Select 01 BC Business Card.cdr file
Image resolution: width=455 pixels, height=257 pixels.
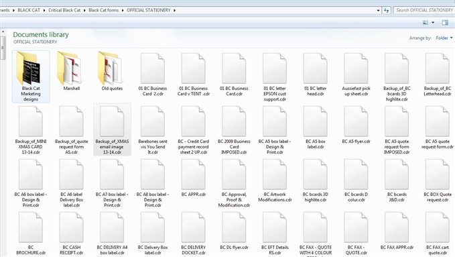(x=234, y=74)
